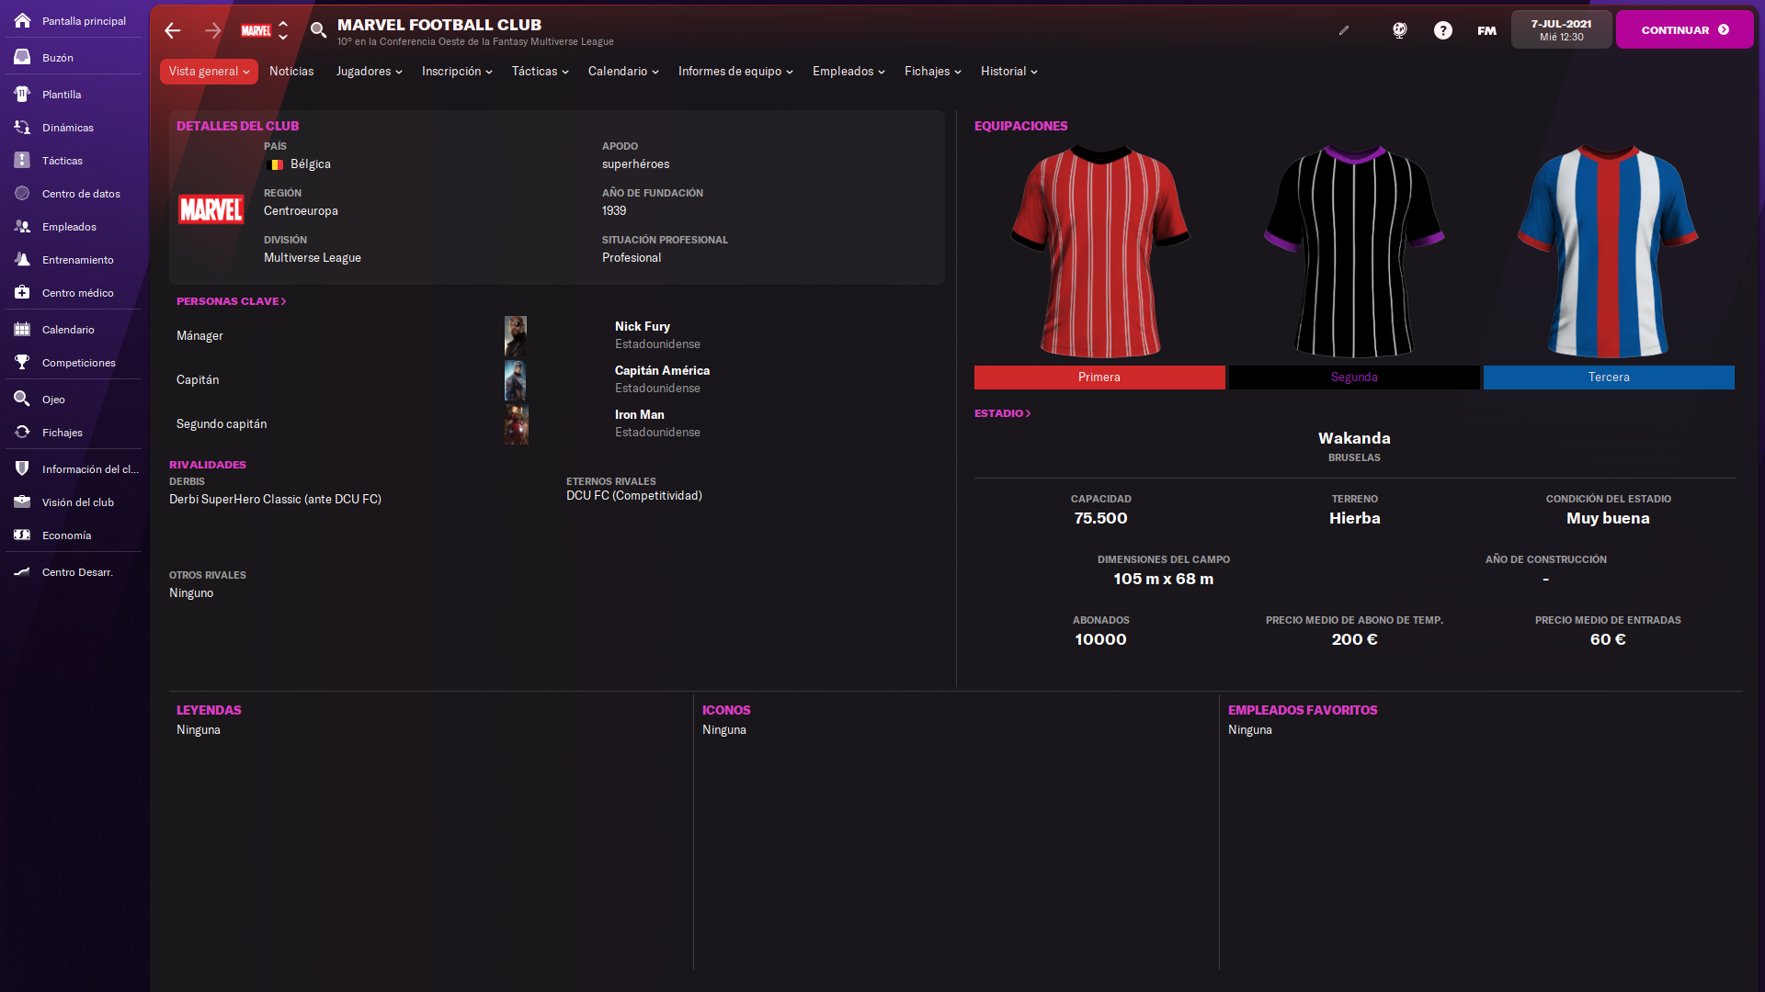Switch club using the up/down arrows selector

pyautogui.click(x=283, y=30)
